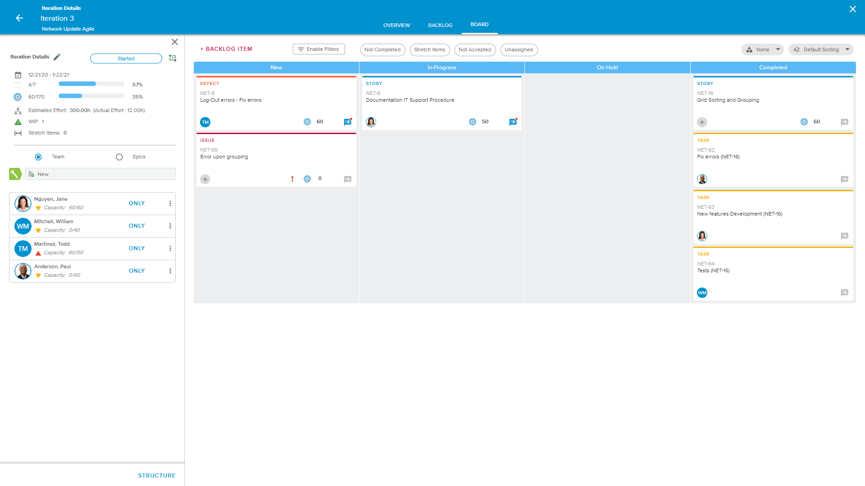This screenshot has width=865, height=486.
Task: Click ONLY for Mitchell, William
Action: [x=137, y=226]
